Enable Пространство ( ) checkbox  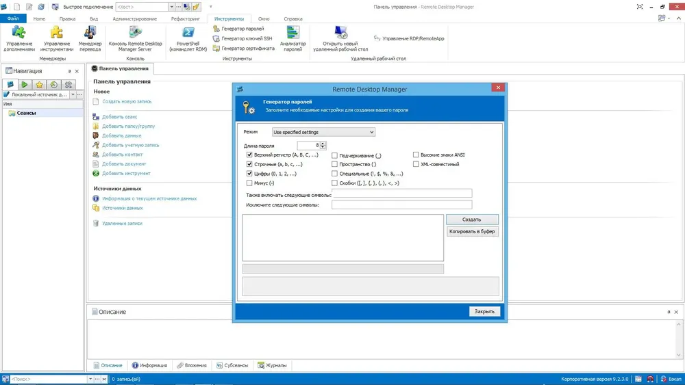335,164
